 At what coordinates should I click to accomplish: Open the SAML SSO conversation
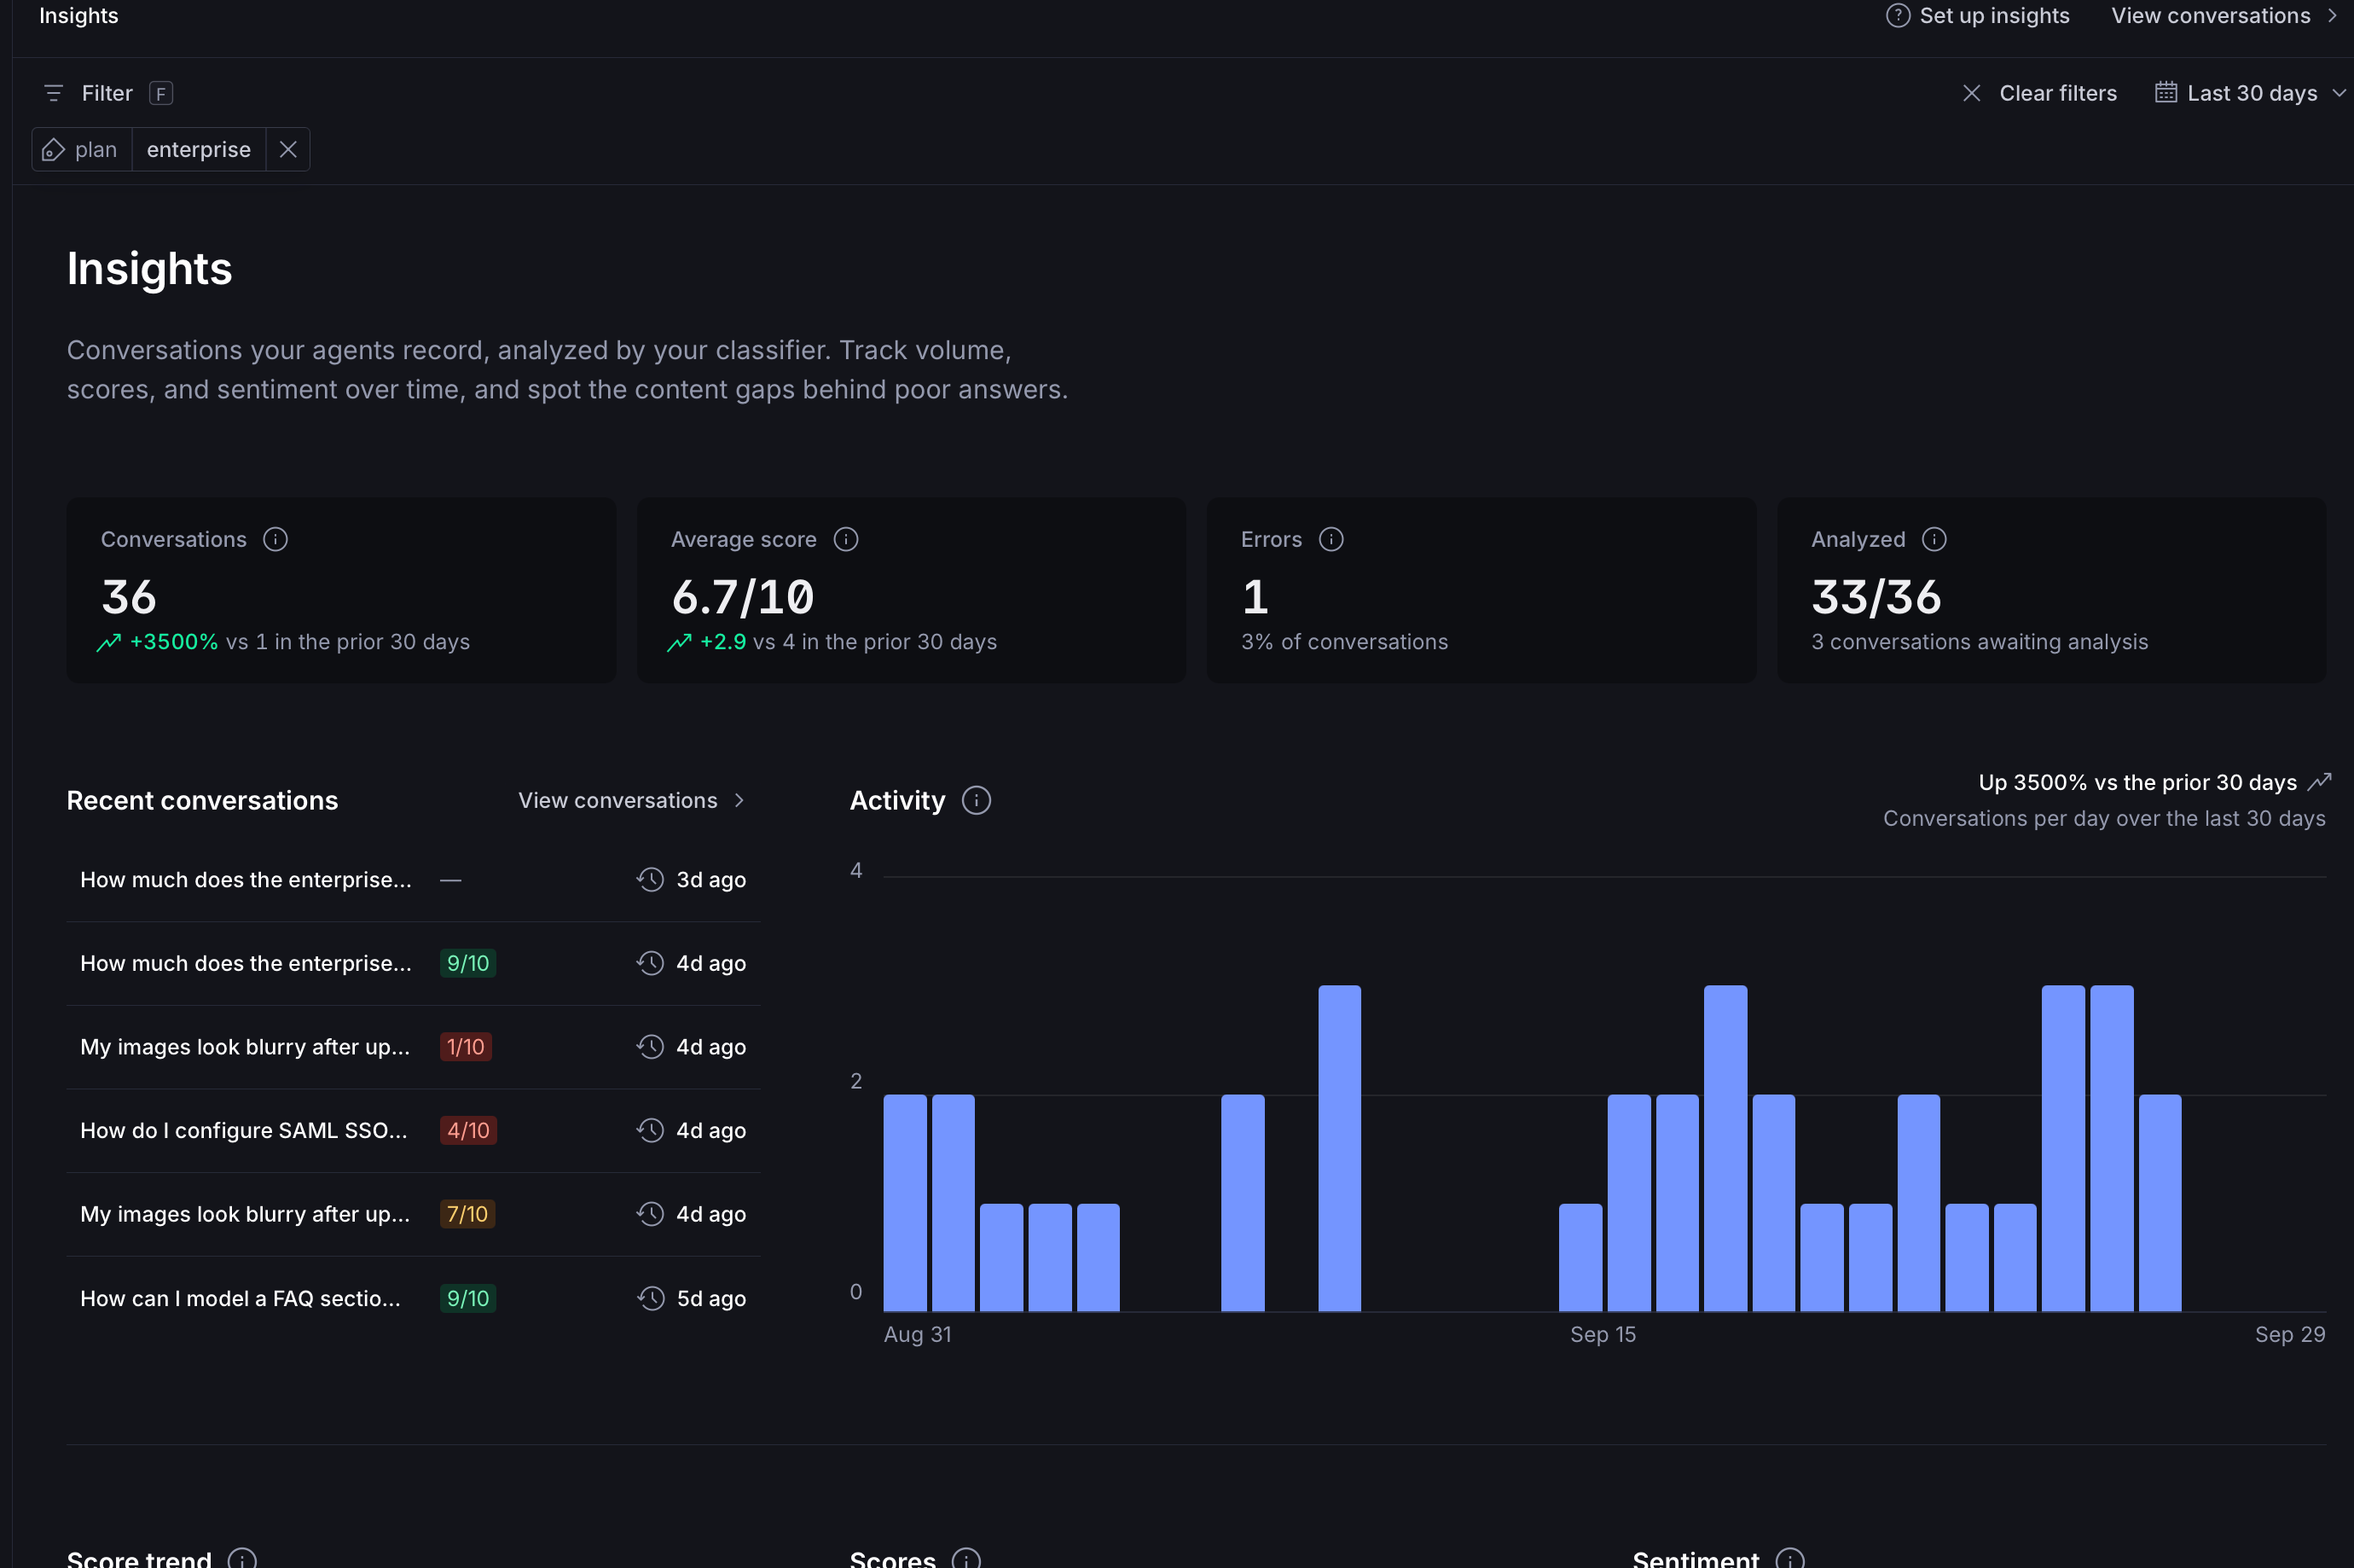[413, 1131]
